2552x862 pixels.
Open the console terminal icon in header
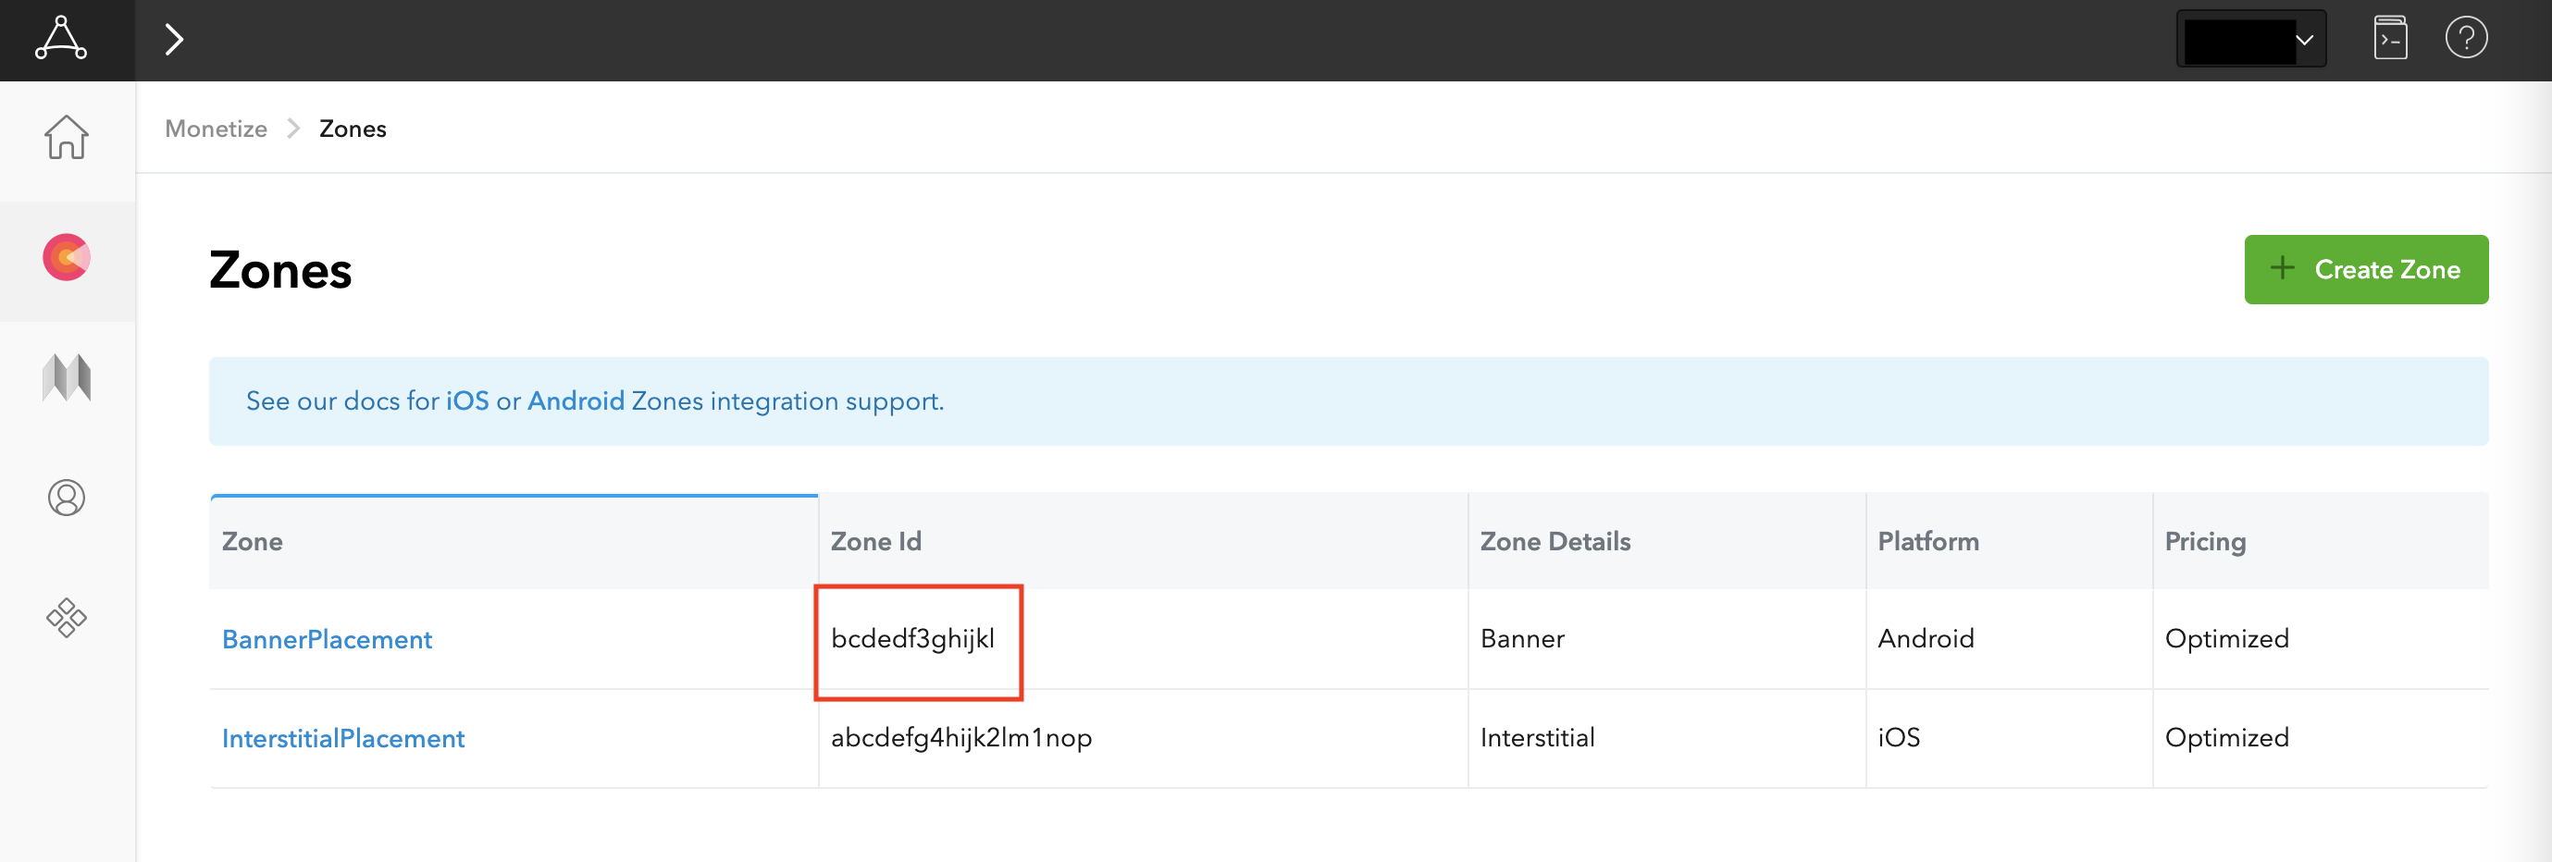pos(2389,40)
